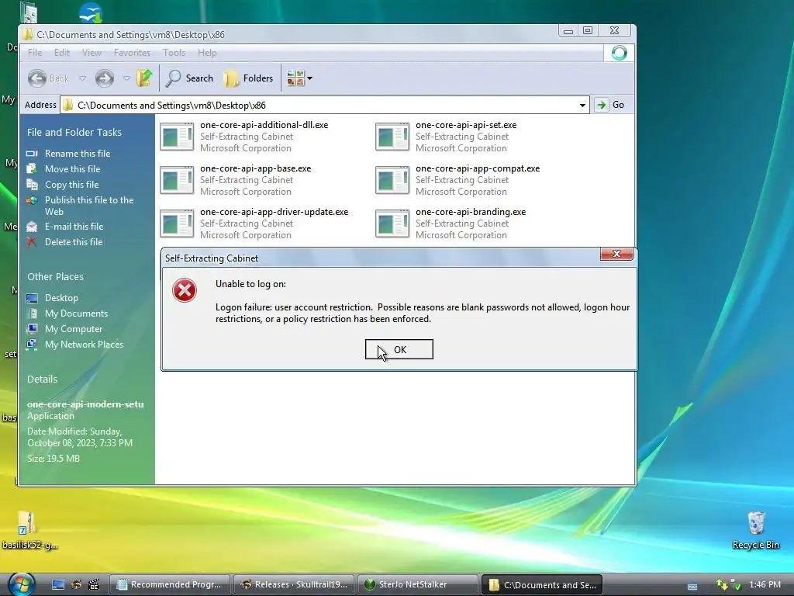Select one-core-api-api-set.exe file icon
Viewport: 794px width, 596px height.
tap(392, 137)
